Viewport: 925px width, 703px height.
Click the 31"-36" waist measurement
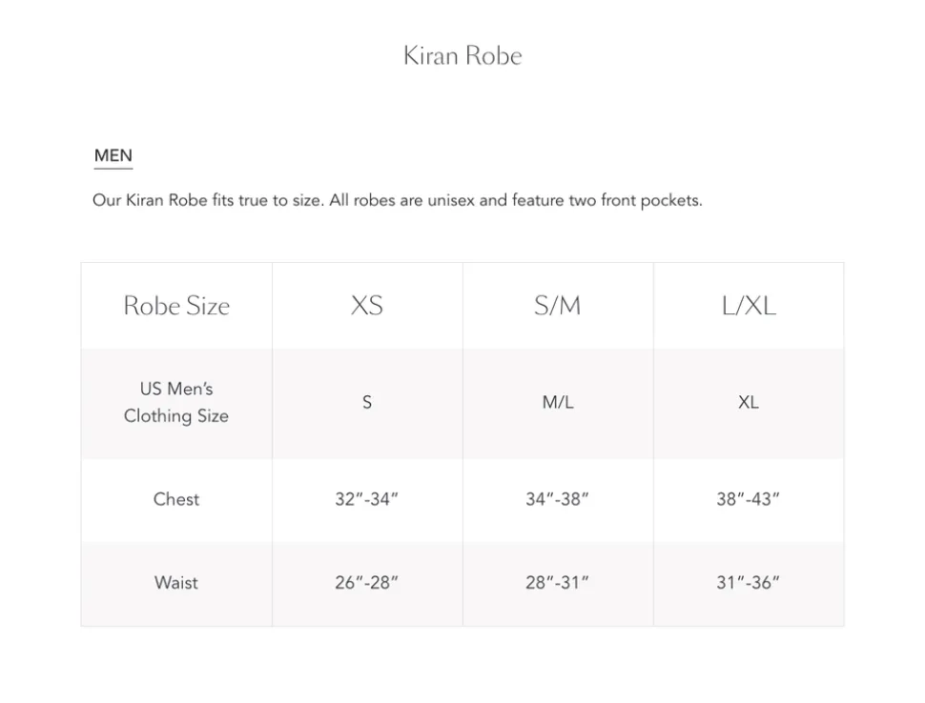point(749,582)
